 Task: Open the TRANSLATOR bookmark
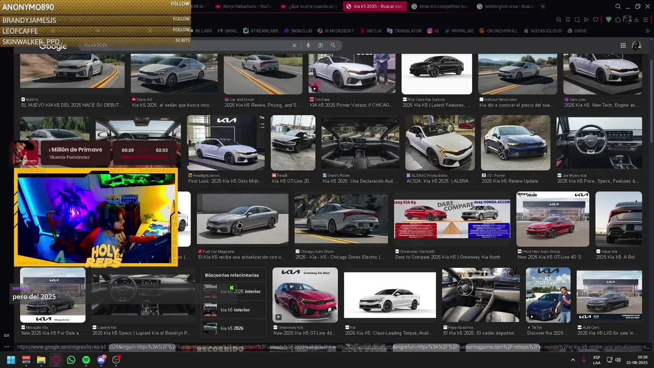click(x=404, y=31)
